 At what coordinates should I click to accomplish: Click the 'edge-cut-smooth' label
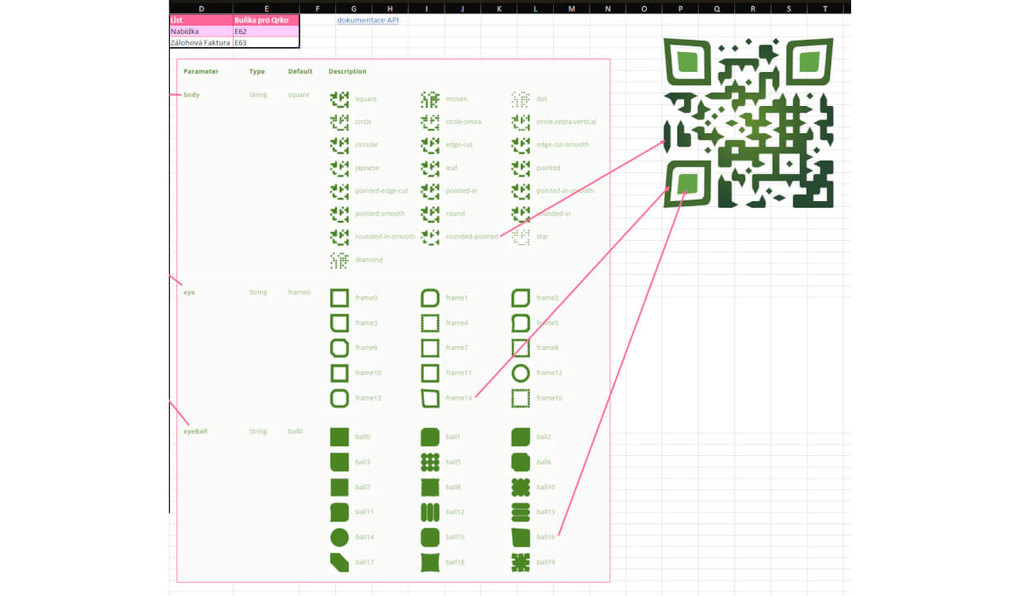pyautogui.click(x=563, y=145)
